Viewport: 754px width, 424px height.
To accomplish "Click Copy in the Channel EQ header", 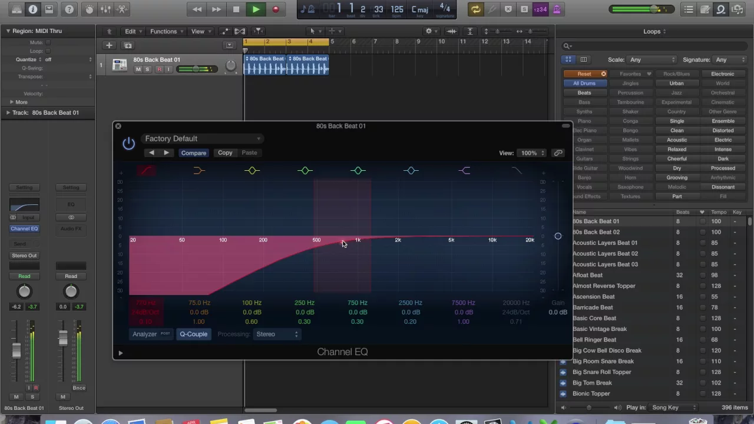I will [x=225, y=153].
